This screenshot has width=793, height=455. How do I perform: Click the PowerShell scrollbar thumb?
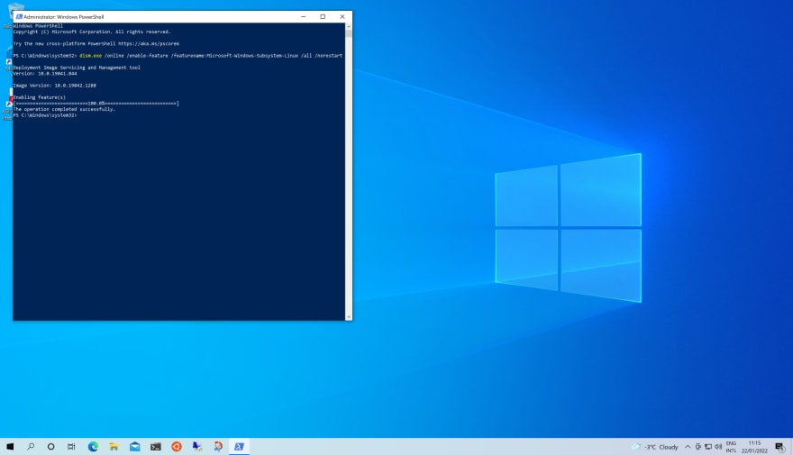349,34
